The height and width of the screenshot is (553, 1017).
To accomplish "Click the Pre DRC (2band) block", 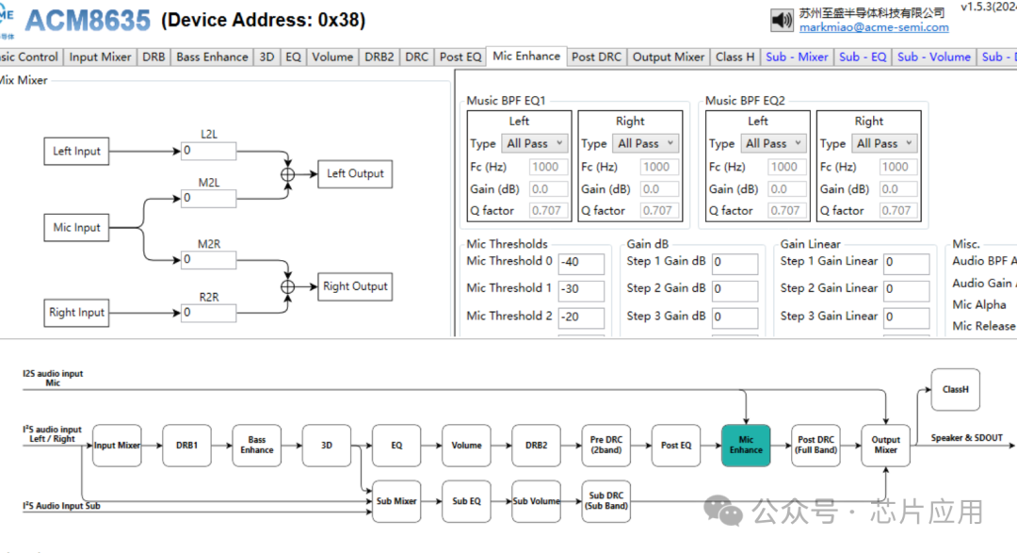I will 605,445.
